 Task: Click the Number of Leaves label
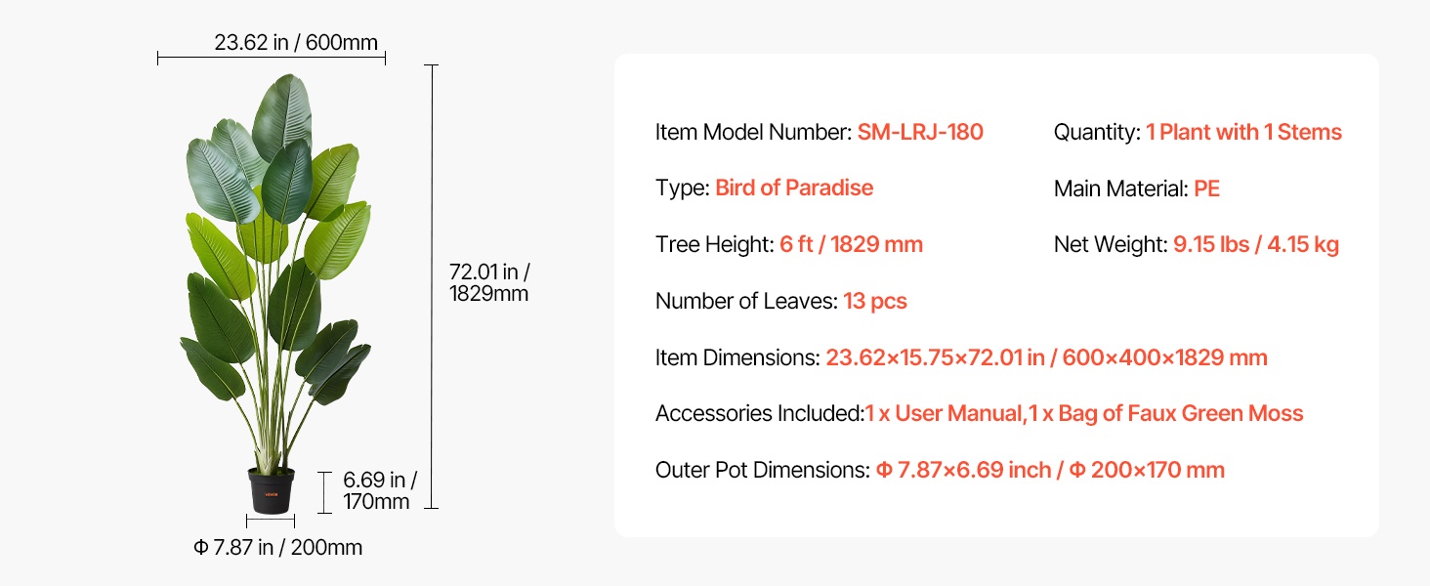[x=746, y=302]
